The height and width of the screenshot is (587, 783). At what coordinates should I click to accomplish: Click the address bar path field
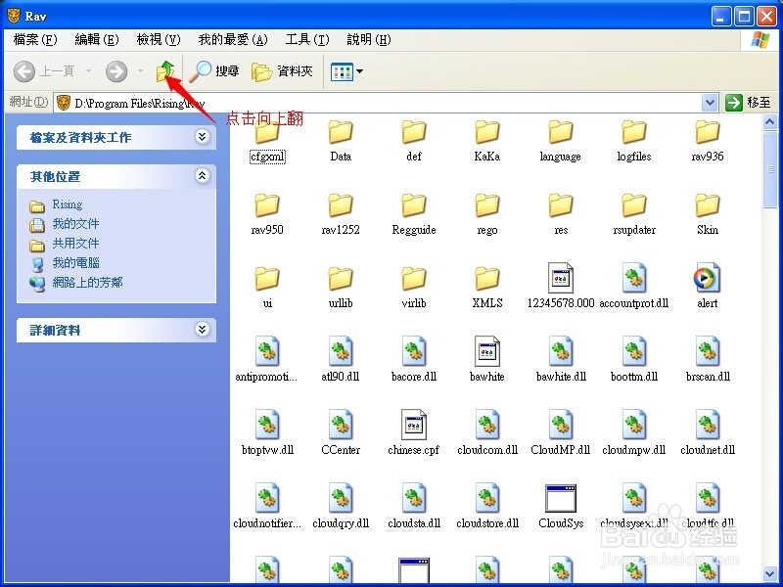coord(378,103)
